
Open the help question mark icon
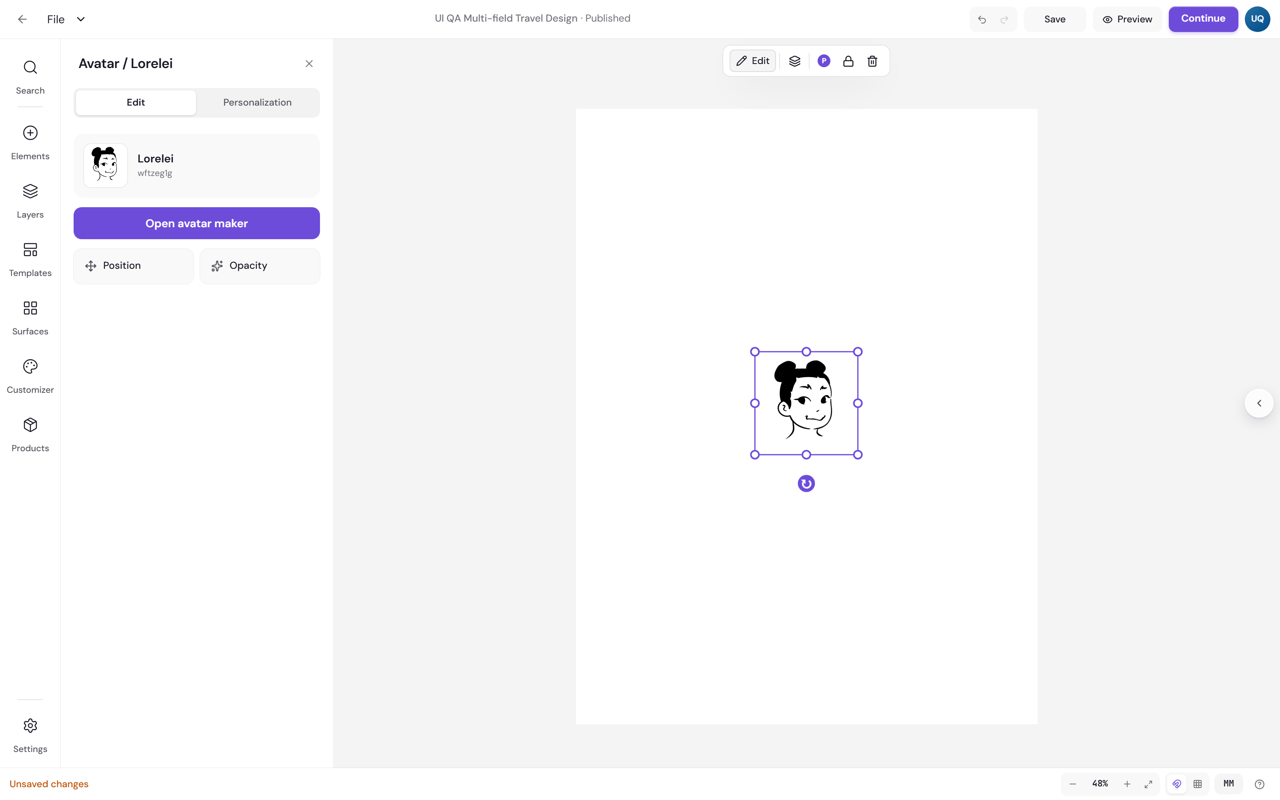pos(1259,784)
